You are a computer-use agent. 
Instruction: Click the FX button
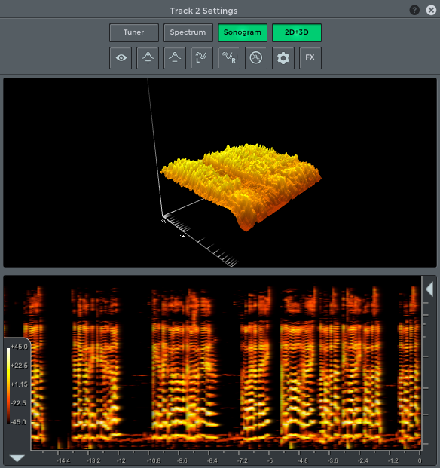310,57
